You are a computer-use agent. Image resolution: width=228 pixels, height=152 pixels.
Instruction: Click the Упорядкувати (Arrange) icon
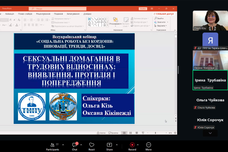[115, 21]
